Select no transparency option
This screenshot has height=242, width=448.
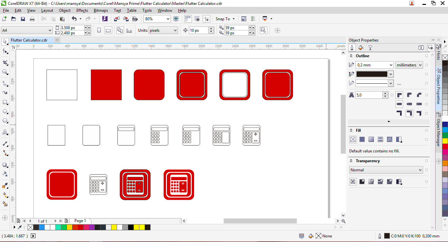point(353,181)
